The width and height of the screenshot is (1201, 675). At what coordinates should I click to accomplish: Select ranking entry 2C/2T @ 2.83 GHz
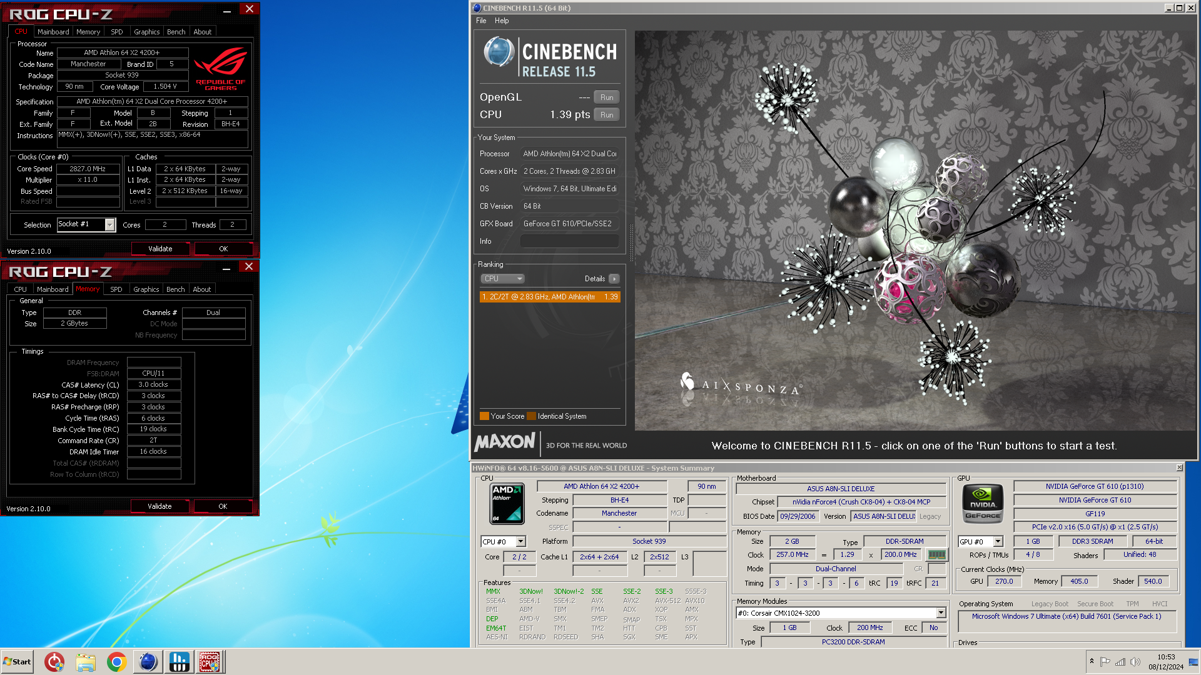pos(550,297)
